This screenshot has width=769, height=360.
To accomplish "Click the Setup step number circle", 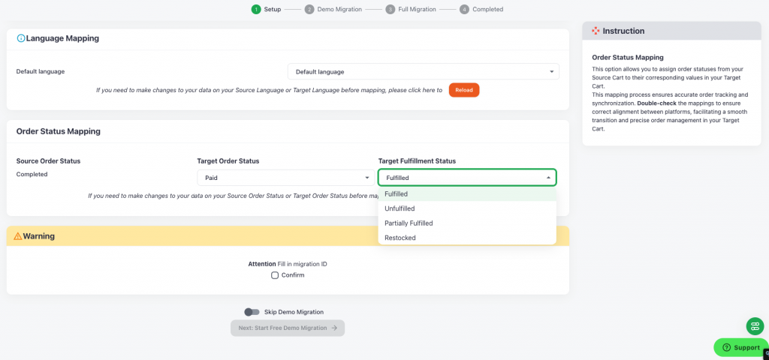I will coord(256,10).
